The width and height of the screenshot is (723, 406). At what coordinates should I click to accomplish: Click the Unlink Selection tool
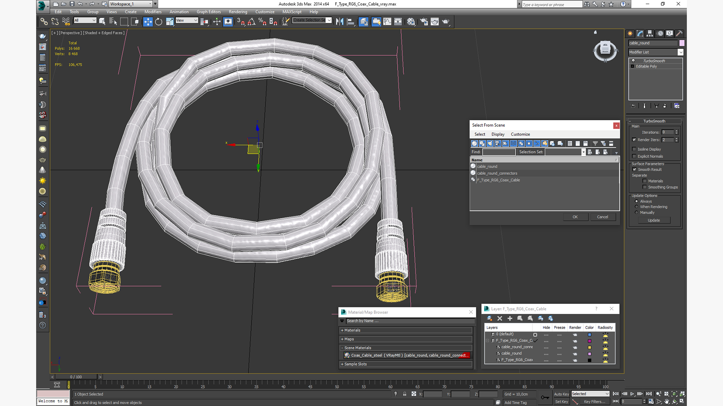point(55,22)
